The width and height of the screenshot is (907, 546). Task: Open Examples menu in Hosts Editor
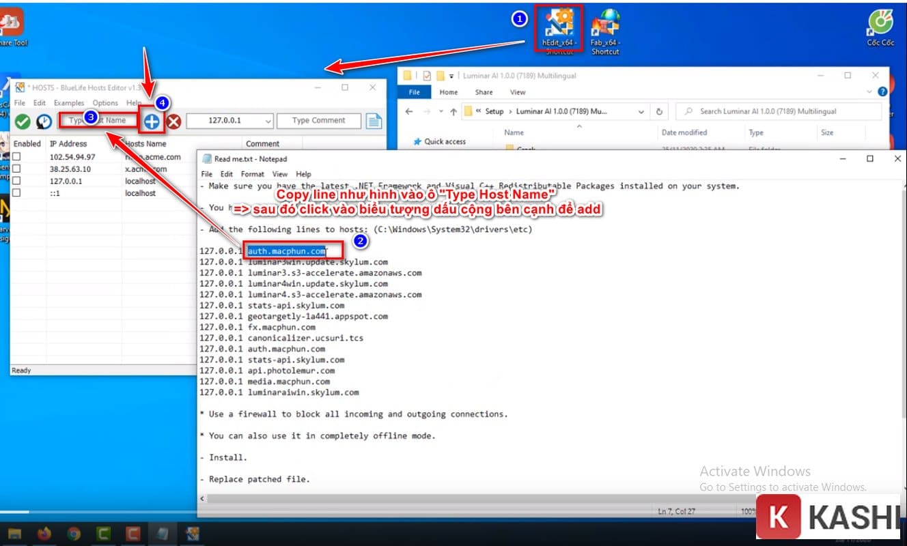coord(69,103)
